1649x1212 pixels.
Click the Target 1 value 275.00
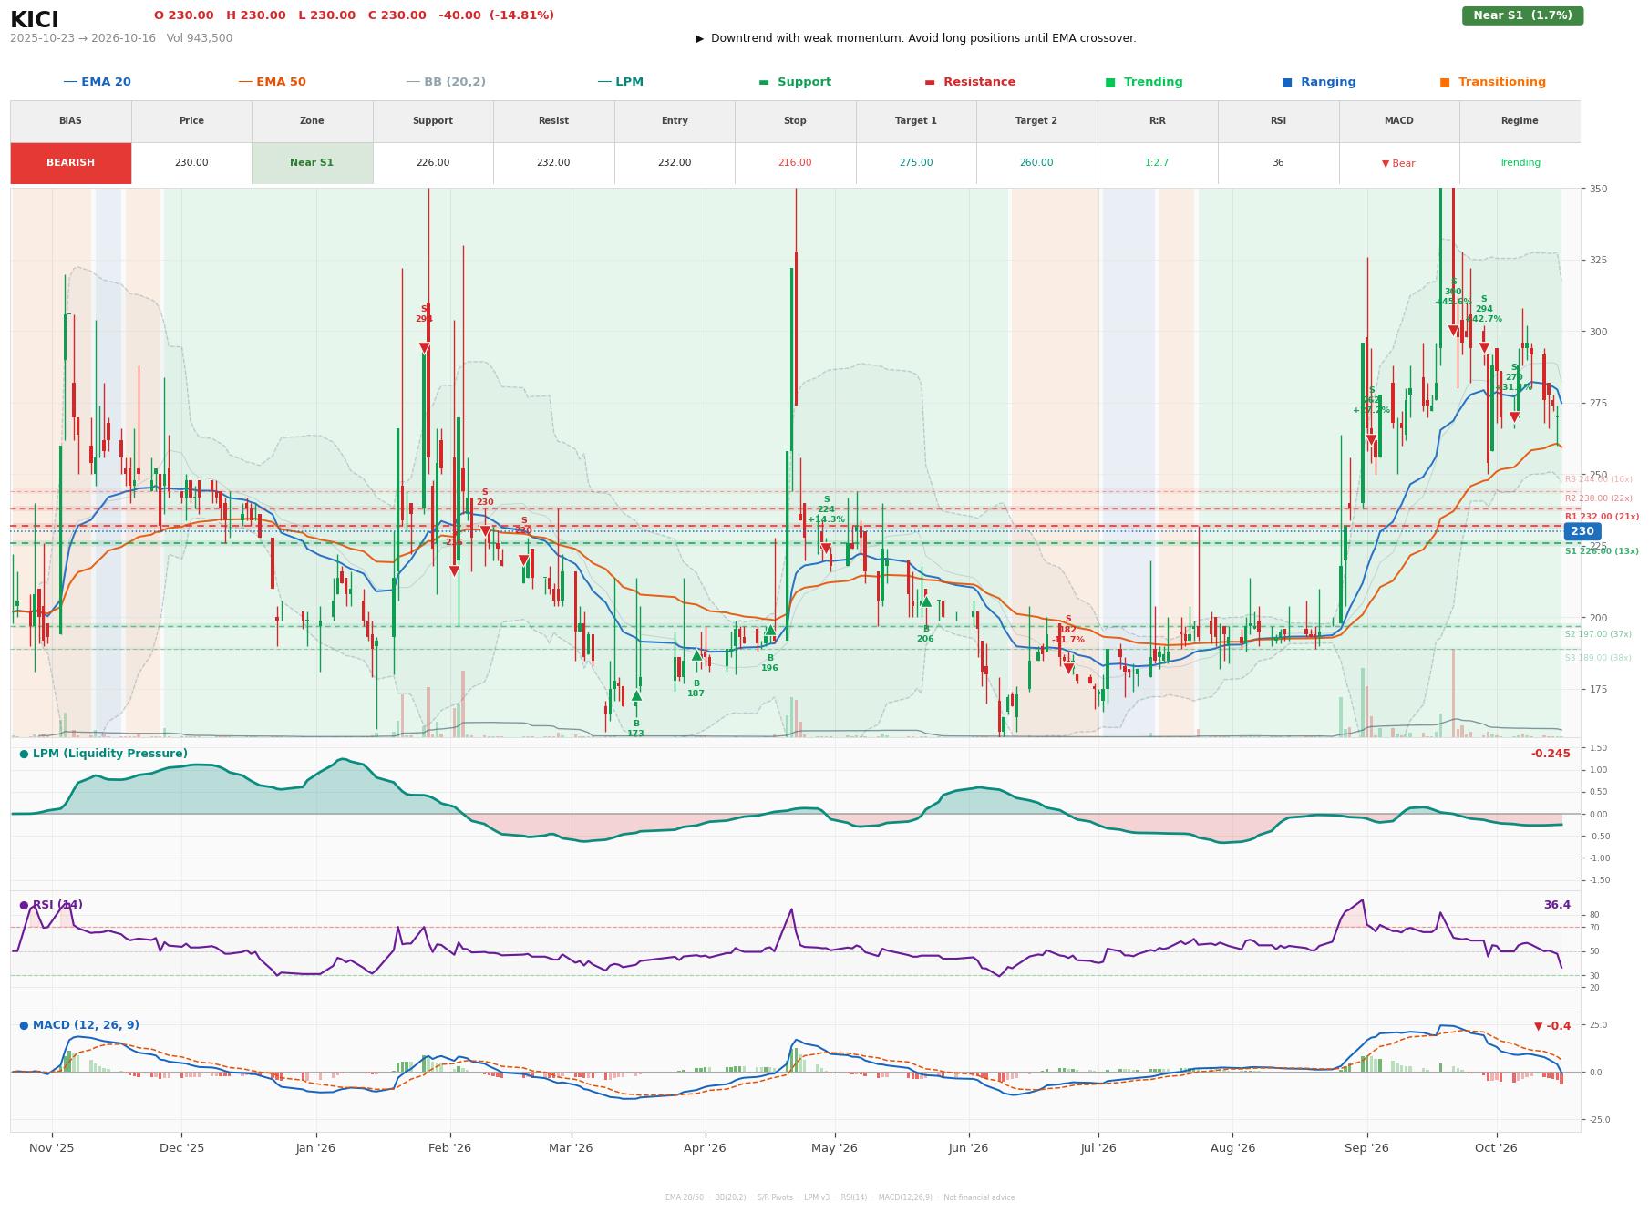pyautogui.click(x=916, y=163)
